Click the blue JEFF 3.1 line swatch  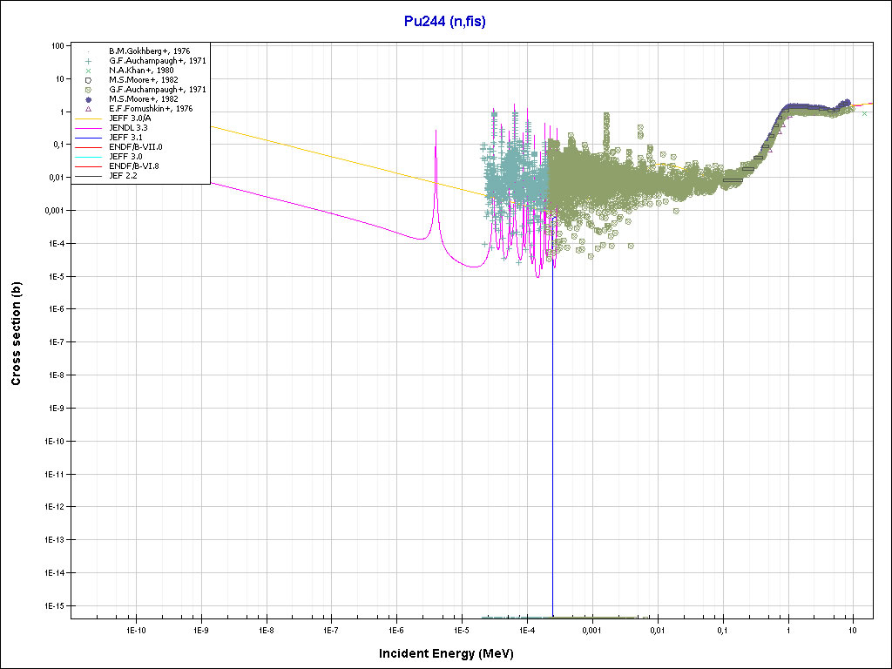point(88,138)
